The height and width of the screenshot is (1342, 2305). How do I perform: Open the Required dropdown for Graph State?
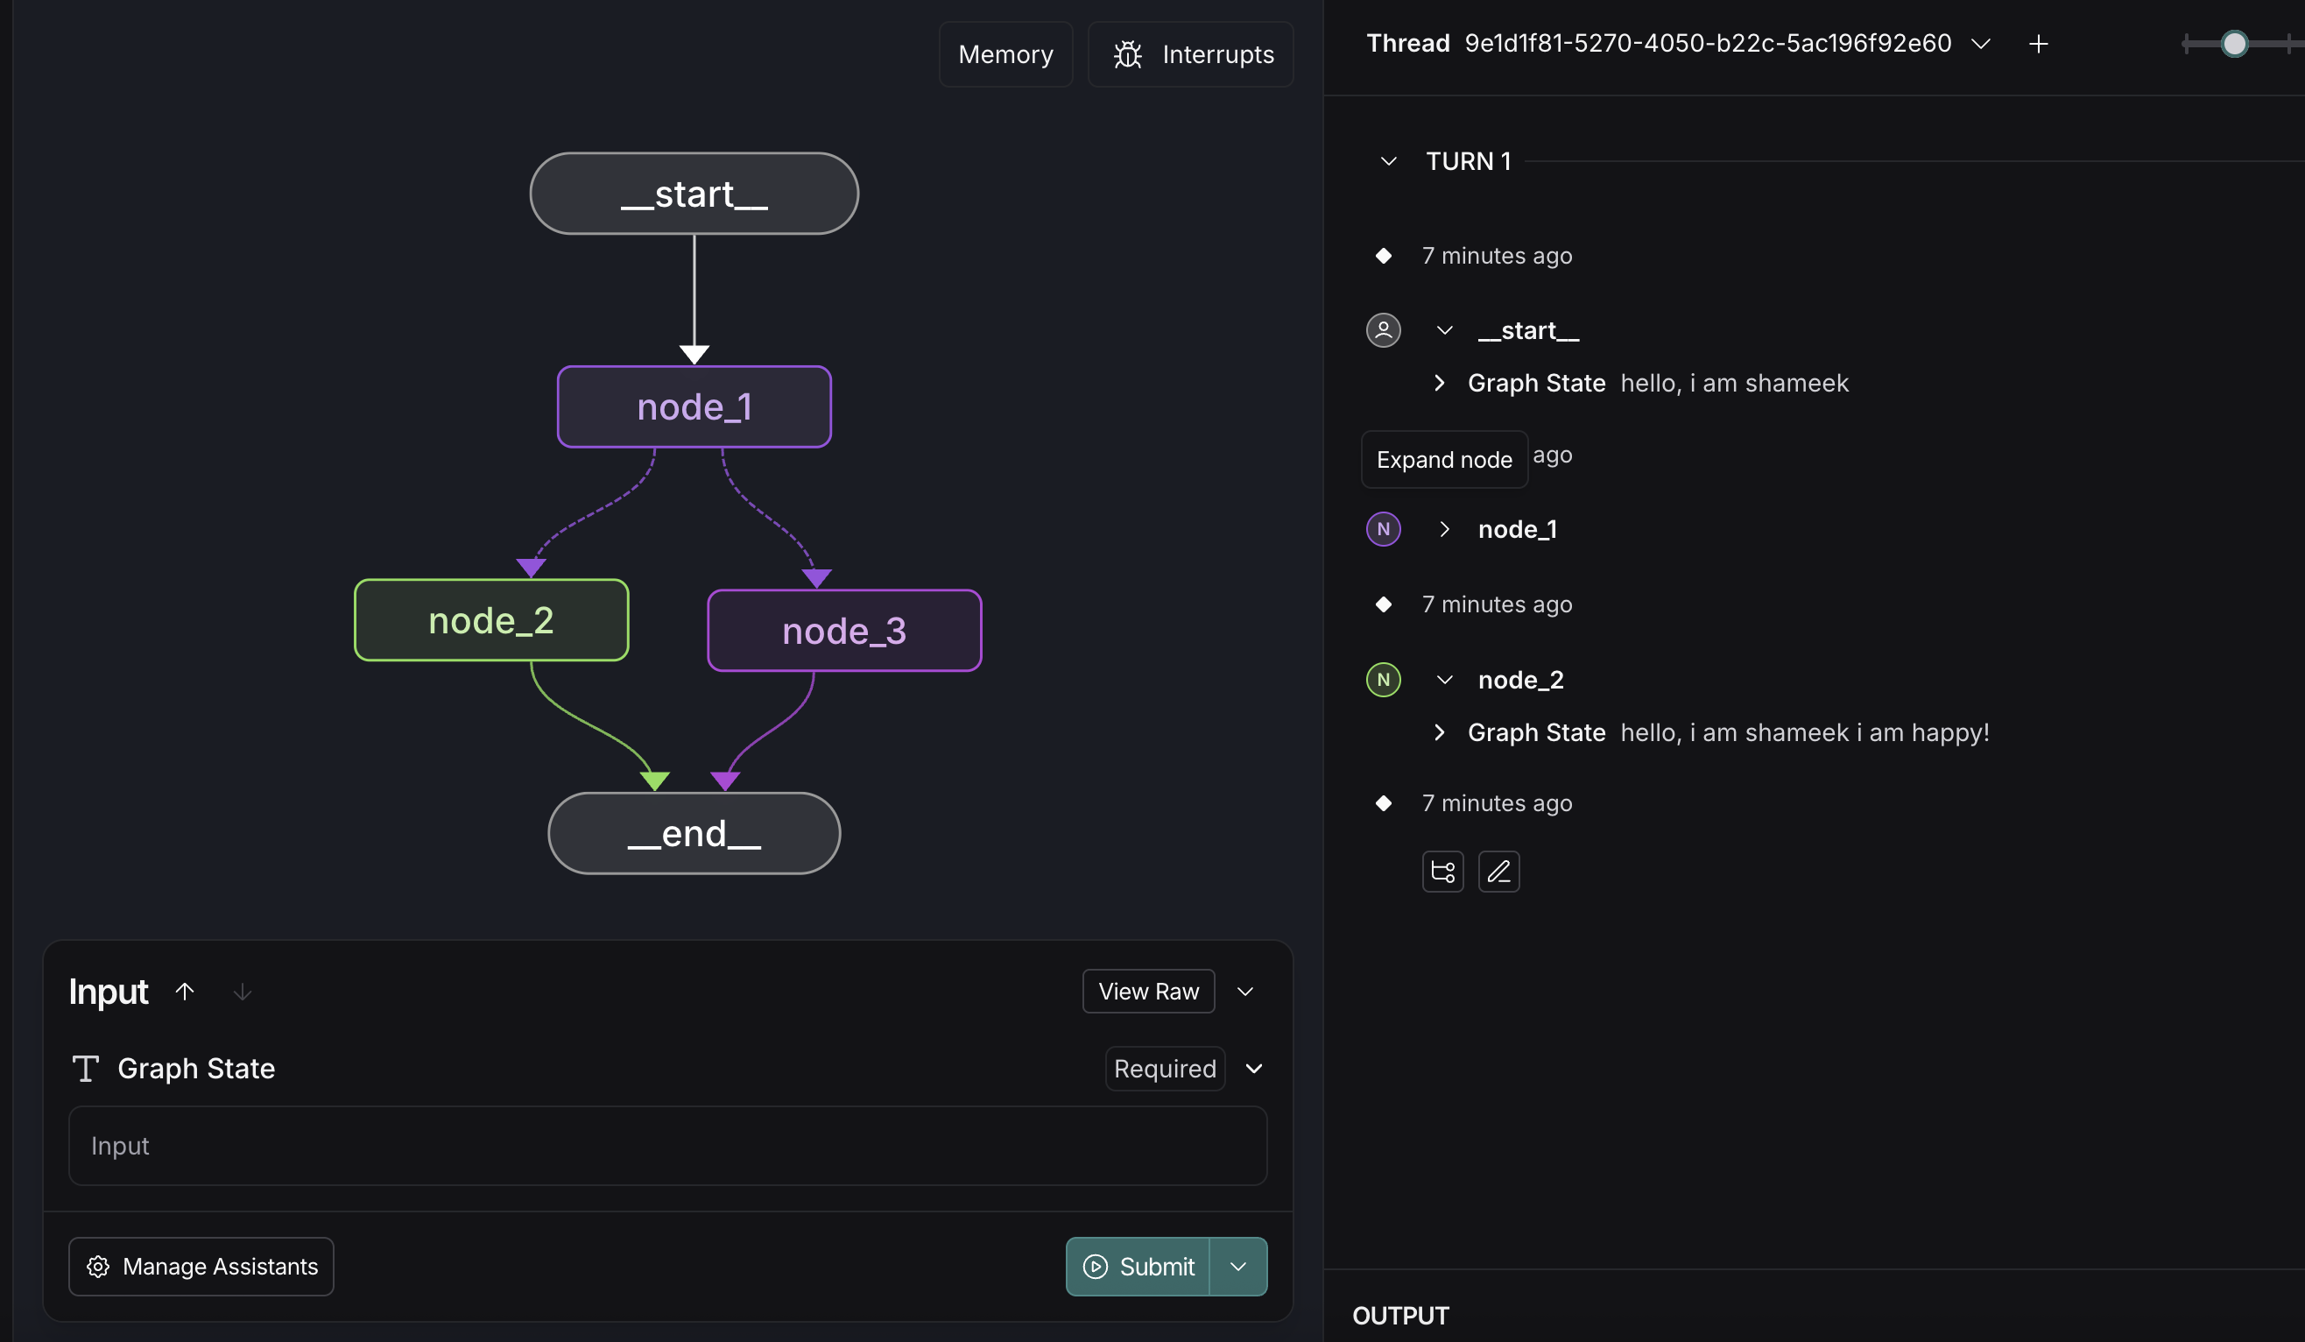[x=1254, y=1069]
